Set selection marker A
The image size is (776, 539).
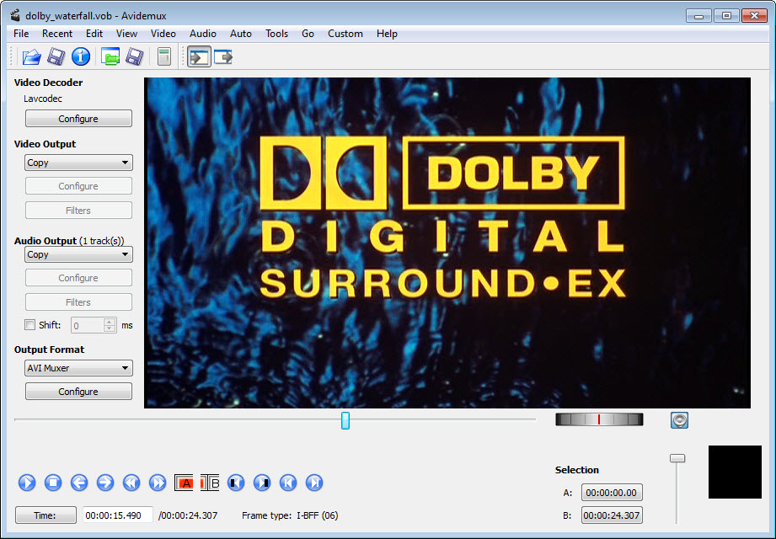tap(184, 483)
